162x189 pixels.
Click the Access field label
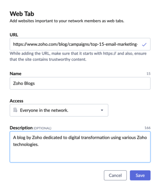17,101
